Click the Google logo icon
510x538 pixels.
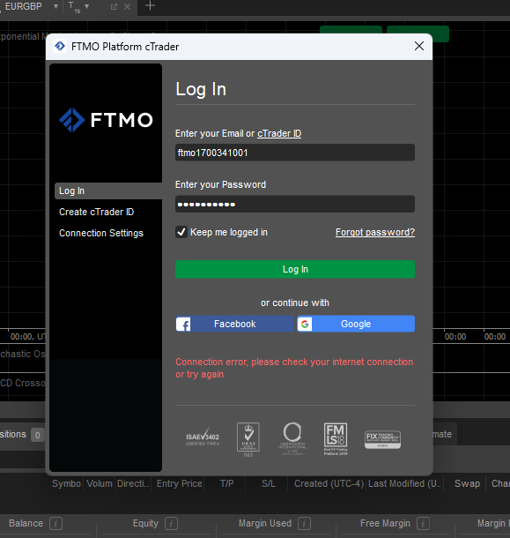click(305, 324)
